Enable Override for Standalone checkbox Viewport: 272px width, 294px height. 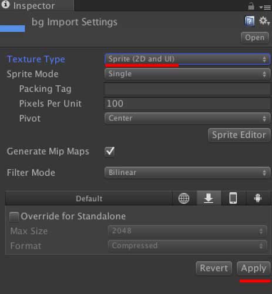tap(14, 216)
